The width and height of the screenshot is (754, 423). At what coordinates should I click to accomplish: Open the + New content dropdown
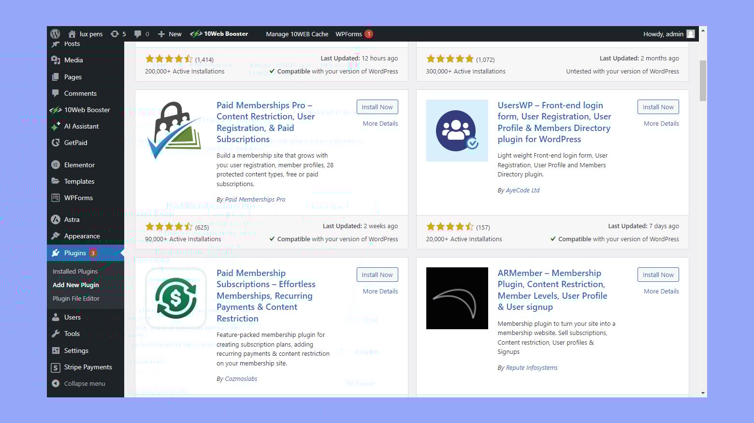pyautogui.click(x=170, y=34)
